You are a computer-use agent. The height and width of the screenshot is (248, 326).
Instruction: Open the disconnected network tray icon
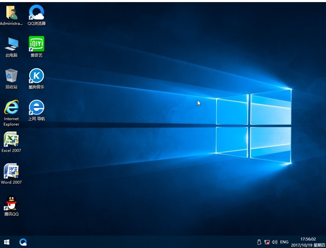[x=267, y=242]
